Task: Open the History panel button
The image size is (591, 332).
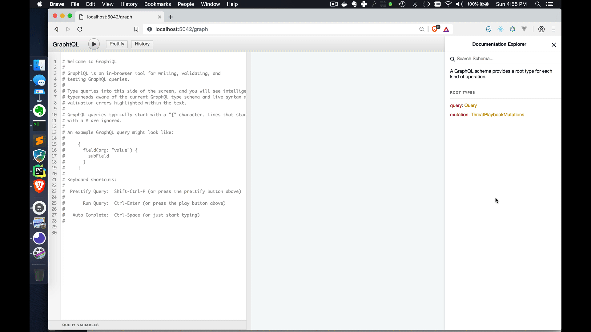Action: click(x=142, y=44)
